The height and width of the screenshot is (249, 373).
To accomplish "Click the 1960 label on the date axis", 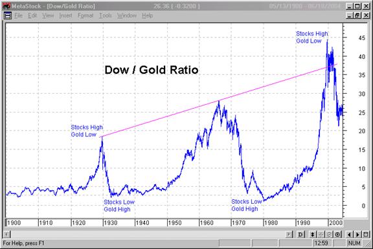I will (207, 223).
